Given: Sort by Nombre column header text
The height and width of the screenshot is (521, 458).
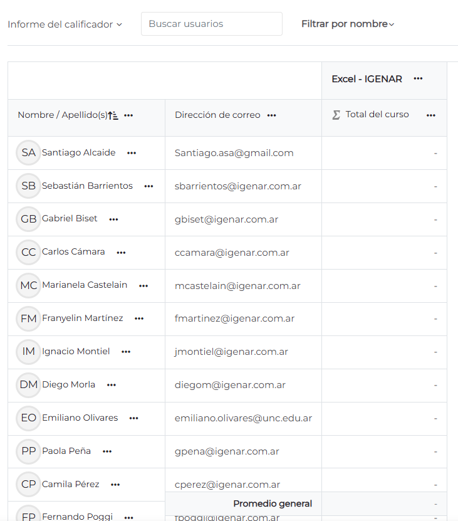Looking at the screenshot, I should pyautogui.click(x=35, y=115).
